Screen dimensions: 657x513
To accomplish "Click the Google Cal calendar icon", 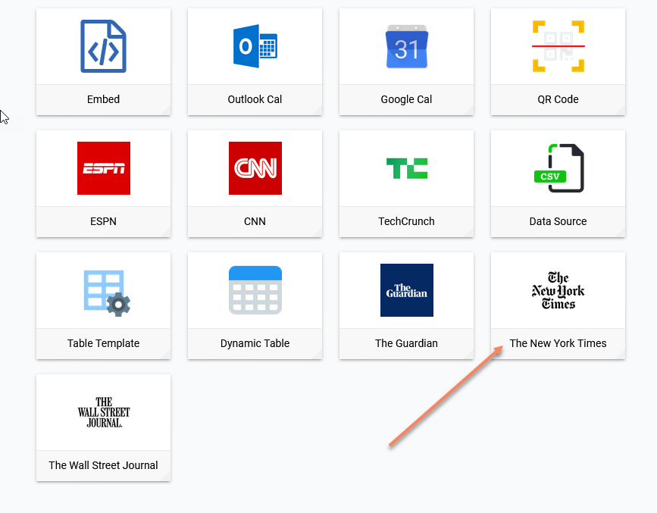I will tap(406, 46).
